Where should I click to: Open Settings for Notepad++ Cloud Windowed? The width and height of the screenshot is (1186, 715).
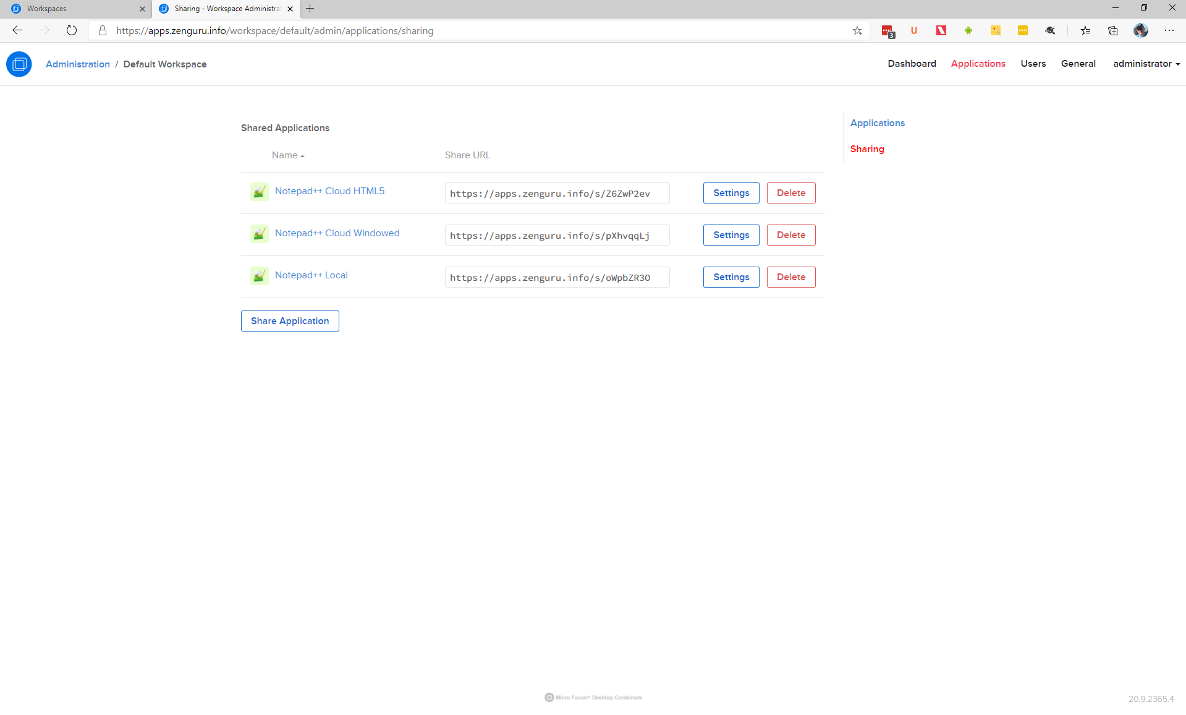(x=731, y=235)
